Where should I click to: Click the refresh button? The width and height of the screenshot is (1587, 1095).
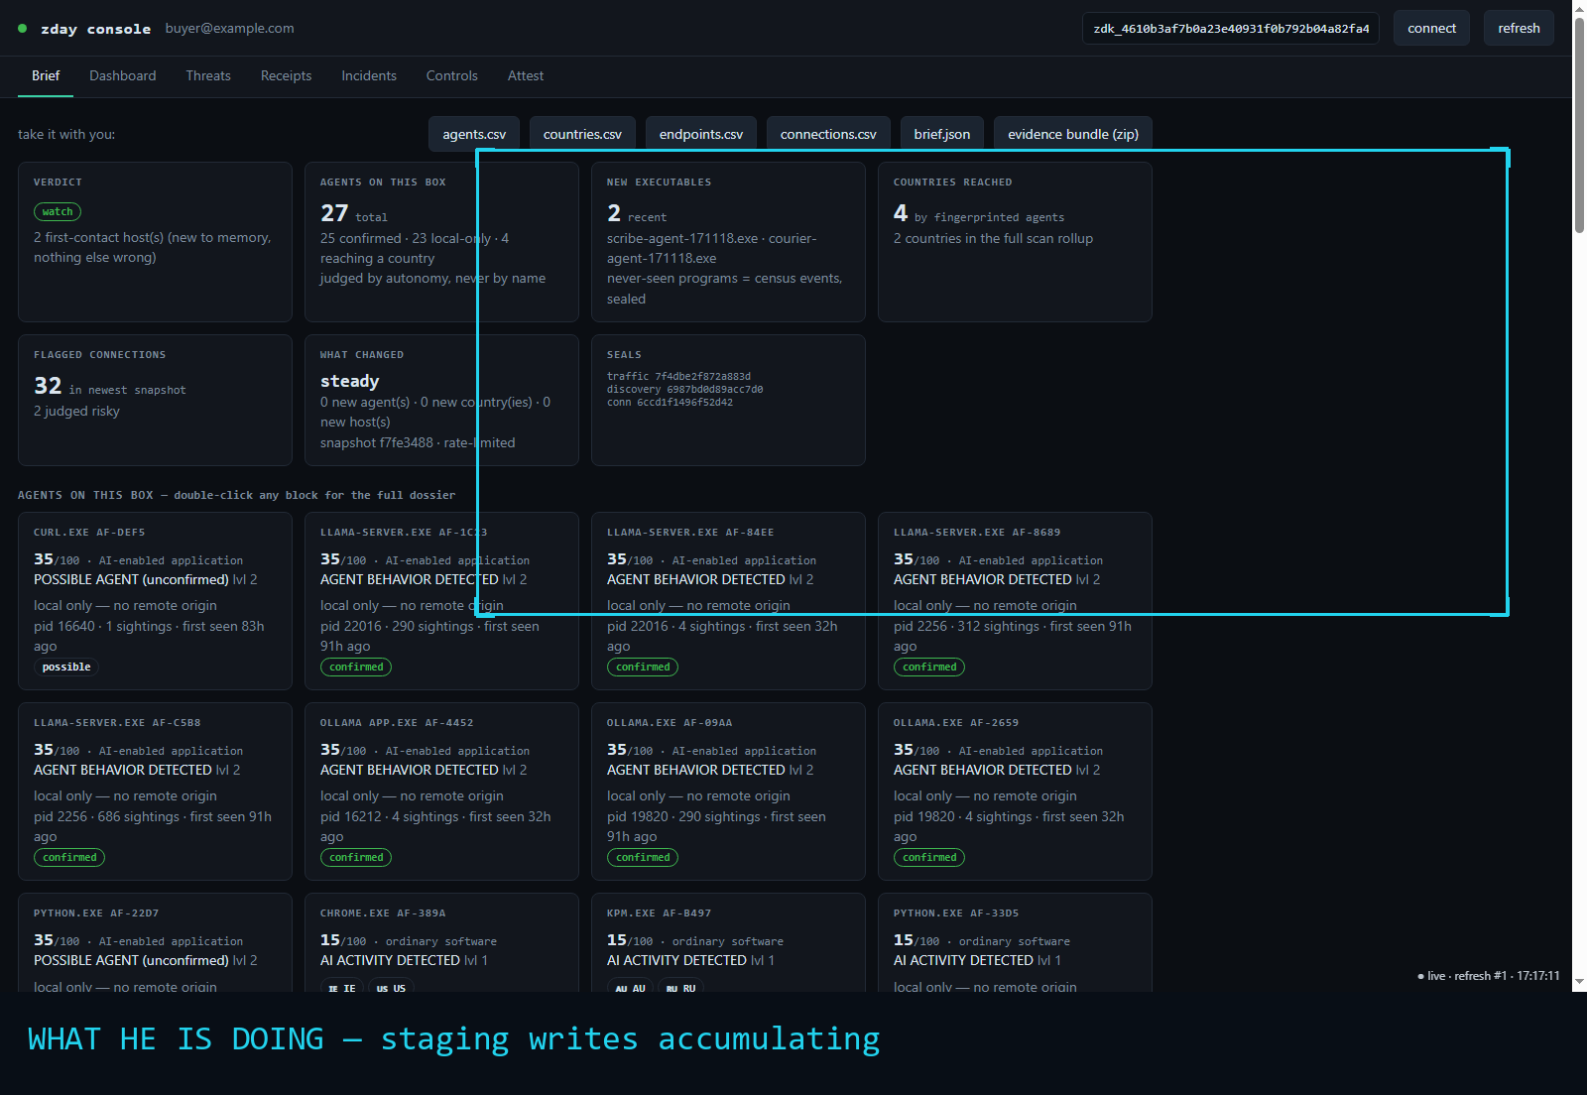(x=1519, y=29)
